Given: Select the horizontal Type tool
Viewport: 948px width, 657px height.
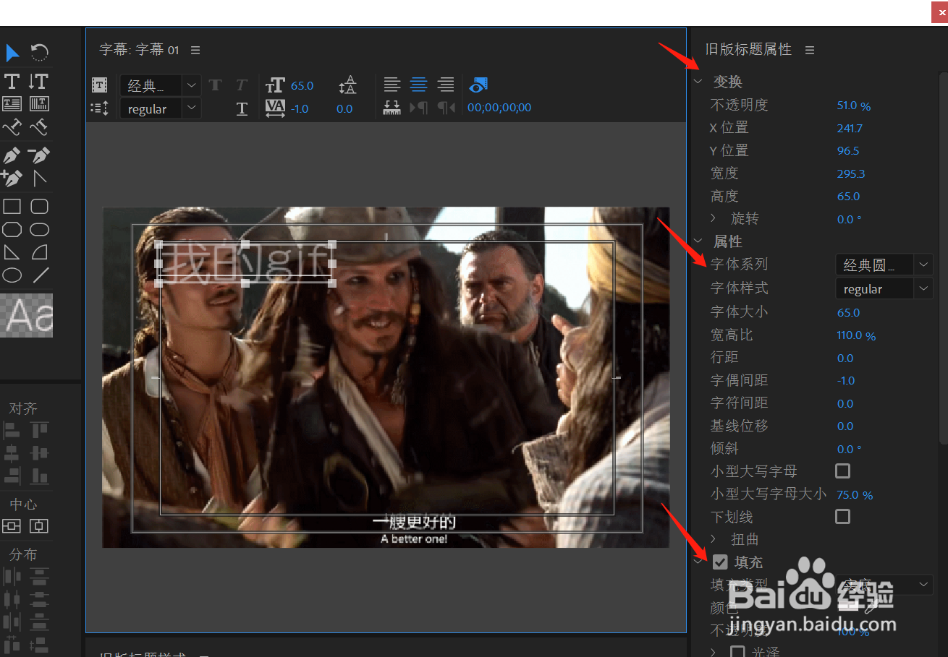Looking at the screenshot, I should tap(12, 81).
